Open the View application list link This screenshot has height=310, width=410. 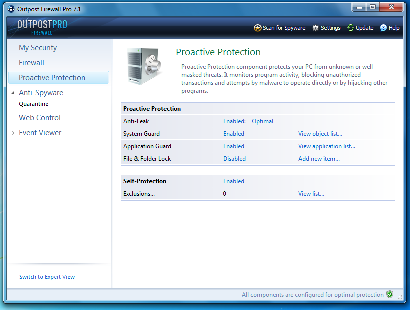(327, 146)
